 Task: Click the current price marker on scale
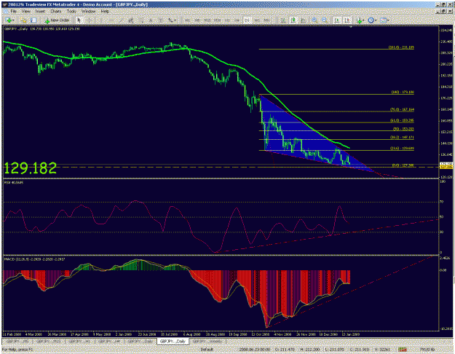pyautogui.click(x=446, y=164)
